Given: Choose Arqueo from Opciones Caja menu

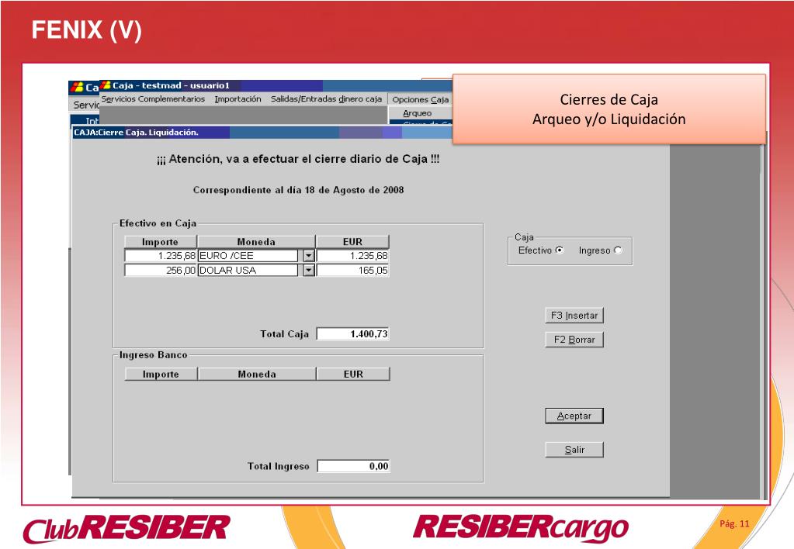Looking at the screenshot, I should click(x=418, y=113).
